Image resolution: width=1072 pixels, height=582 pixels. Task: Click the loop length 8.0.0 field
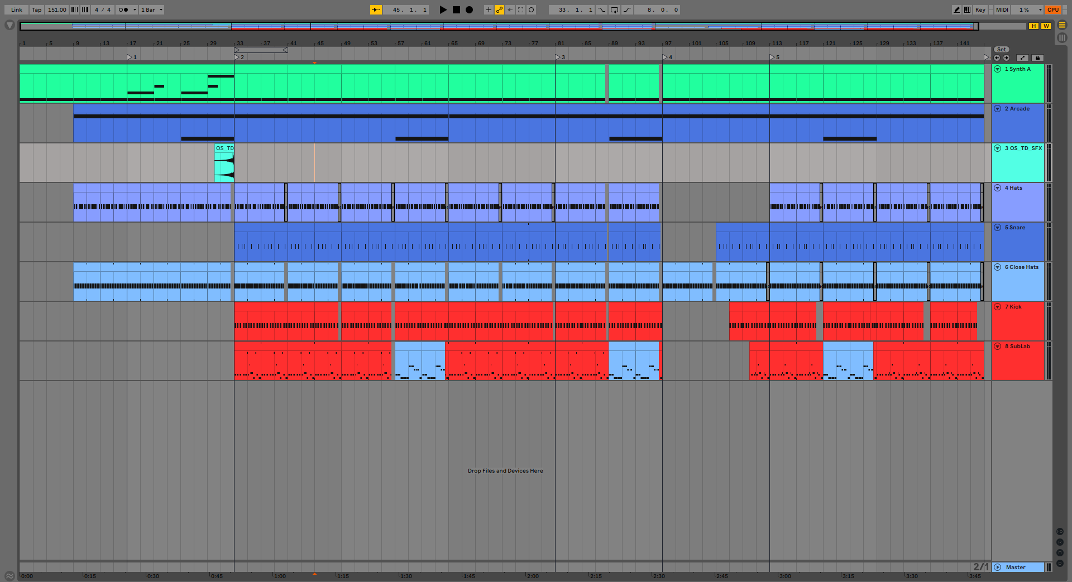(x=657, y=9)
